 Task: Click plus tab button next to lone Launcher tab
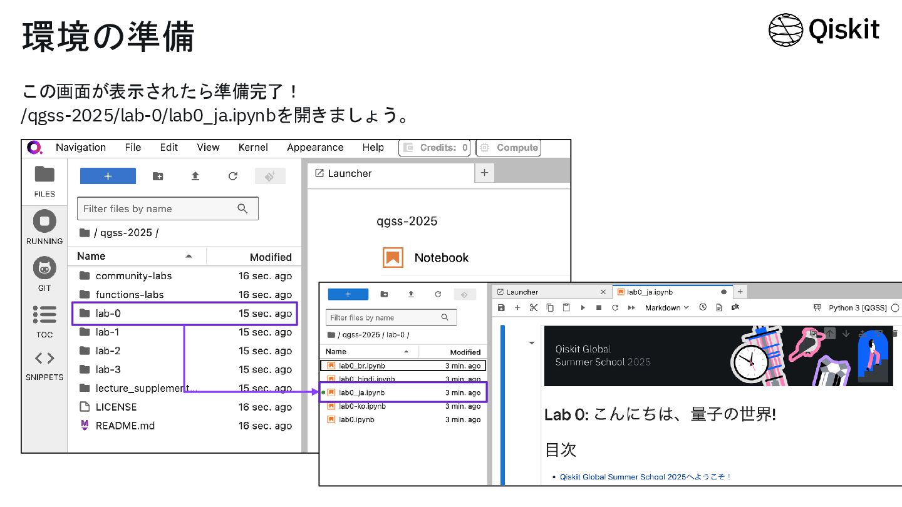pyautogui.click(x=484, y=173)
